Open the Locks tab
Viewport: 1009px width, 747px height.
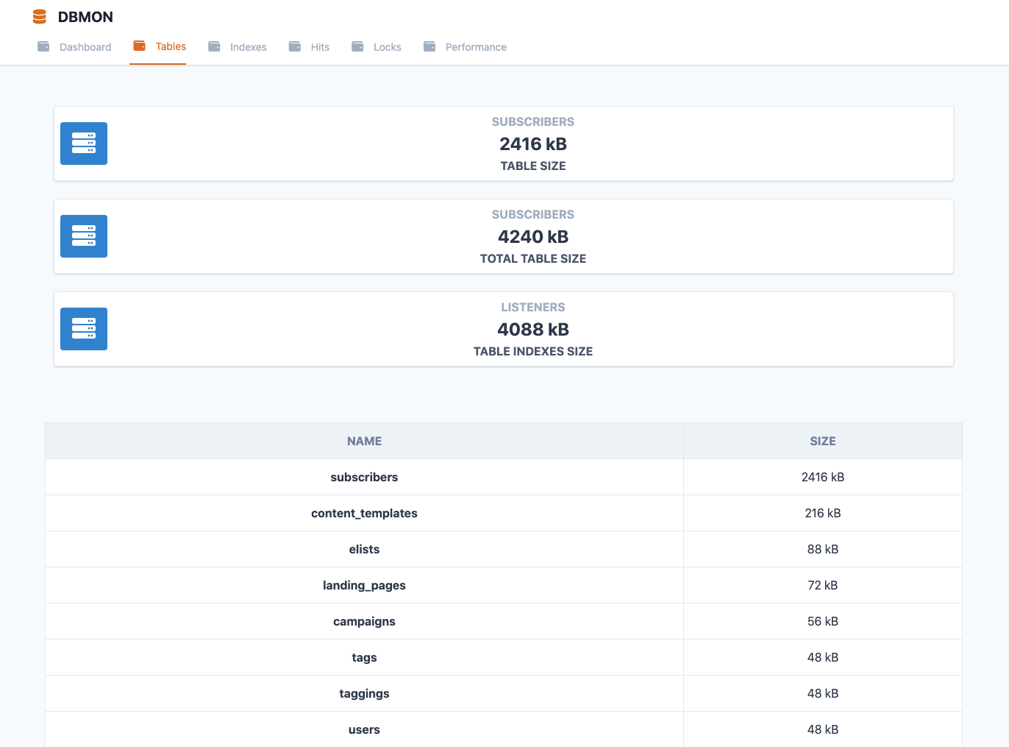[x=388, y=46]
